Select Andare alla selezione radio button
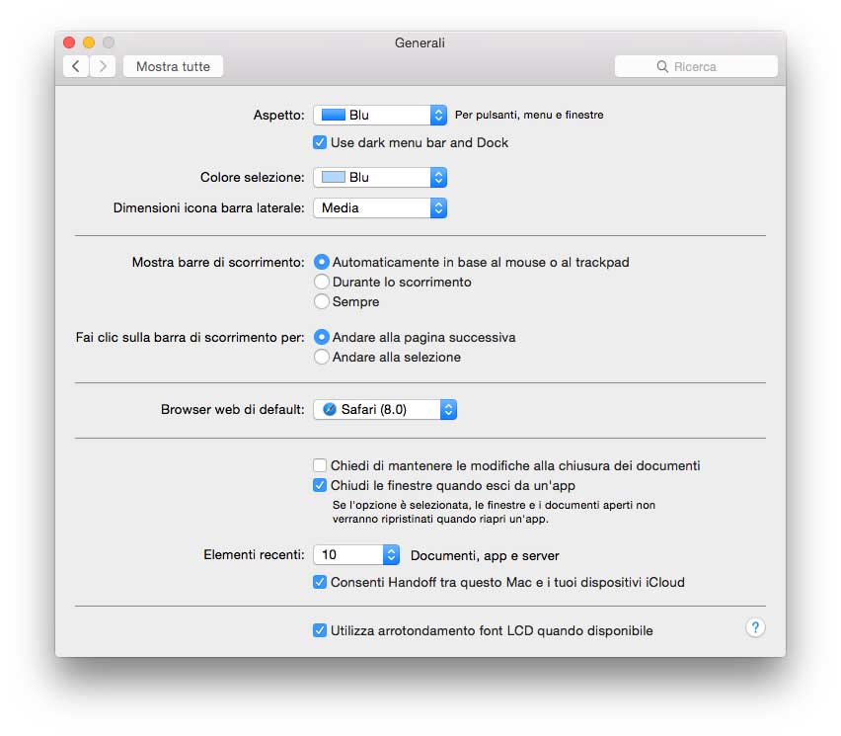 point(321,357)
